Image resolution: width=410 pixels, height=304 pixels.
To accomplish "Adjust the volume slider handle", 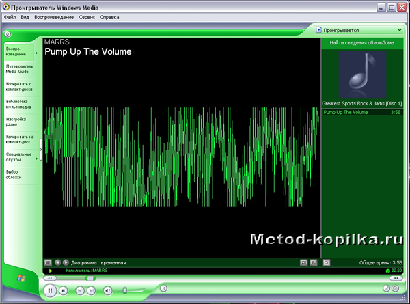I will pos(125,290).
